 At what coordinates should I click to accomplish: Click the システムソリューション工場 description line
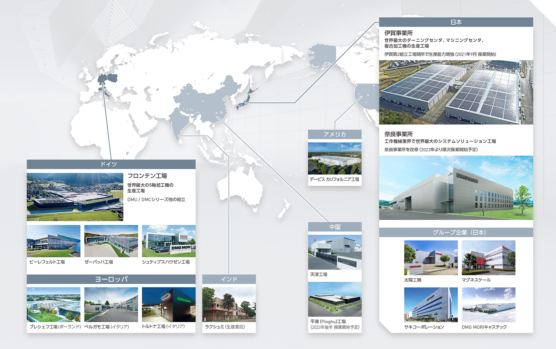point(440,141)
